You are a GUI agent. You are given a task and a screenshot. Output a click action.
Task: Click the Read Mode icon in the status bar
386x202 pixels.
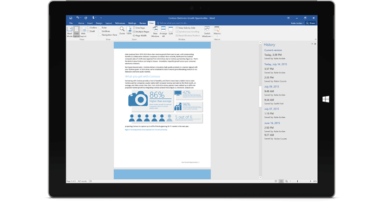point(276,181)
